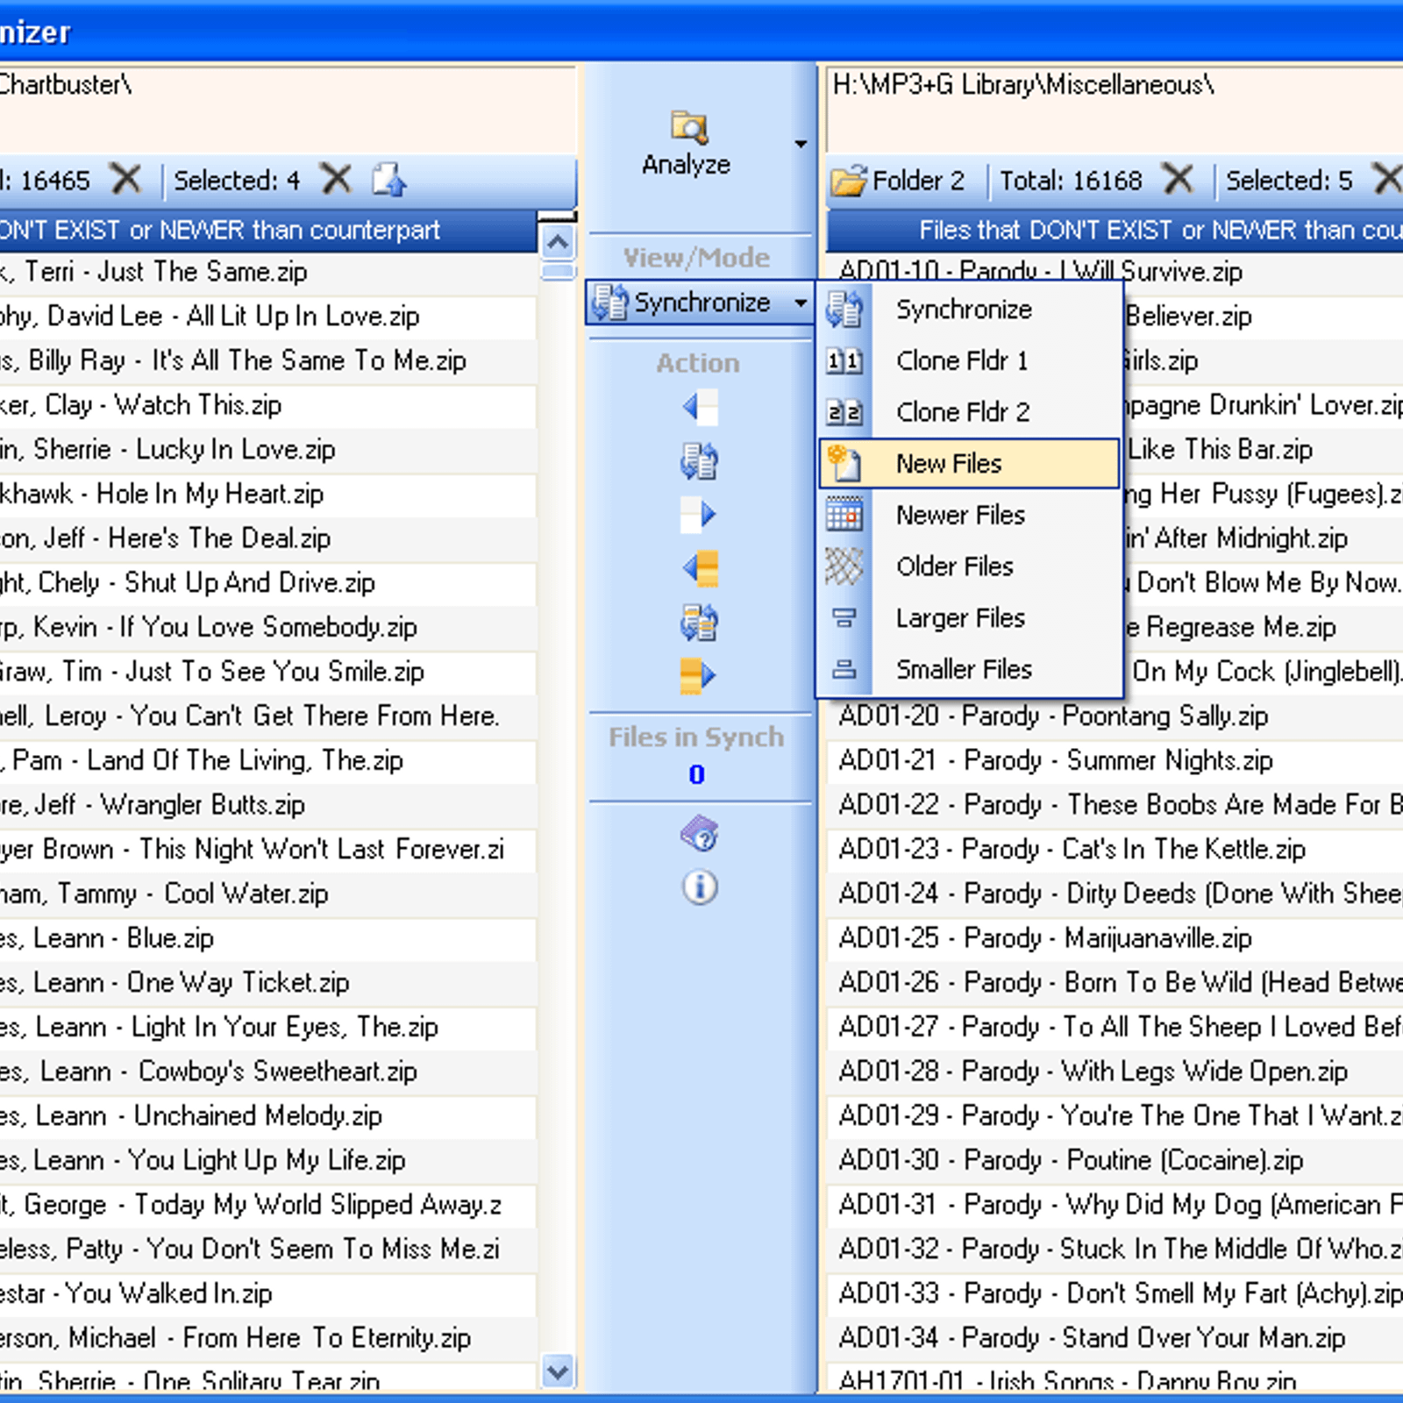
Task: Clear left selection X beside Selected: 4
Action: pyautogui.click(x=336, y=180)
